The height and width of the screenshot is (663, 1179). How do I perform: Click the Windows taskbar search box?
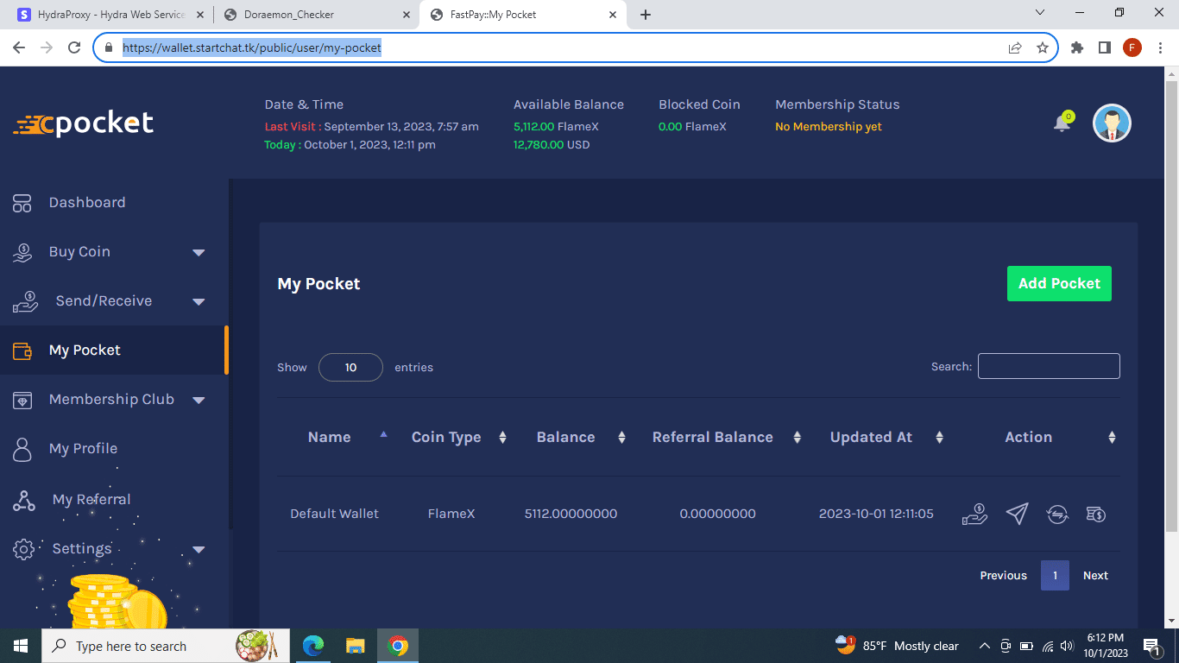(164, 646)
